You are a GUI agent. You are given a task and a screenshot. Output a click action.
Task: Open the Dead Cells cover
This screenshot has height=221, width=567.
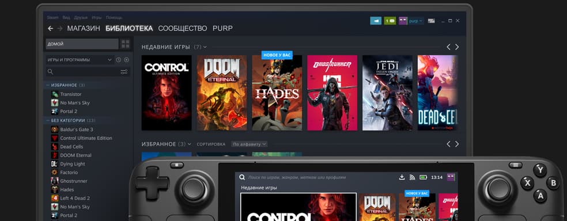pos(437,93)
